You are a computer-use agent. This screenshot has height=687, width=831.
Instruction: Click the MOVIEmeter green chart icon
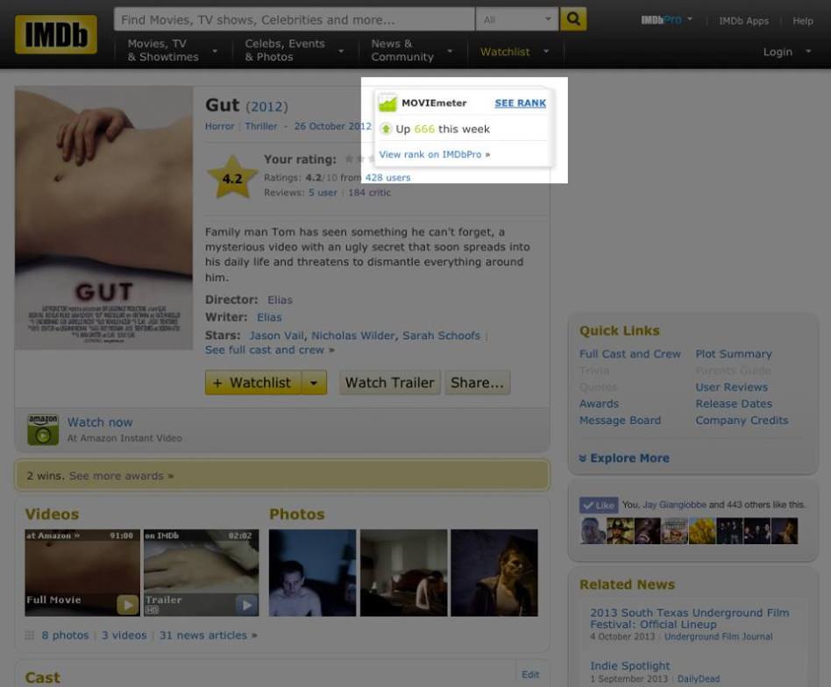(387, 103)
